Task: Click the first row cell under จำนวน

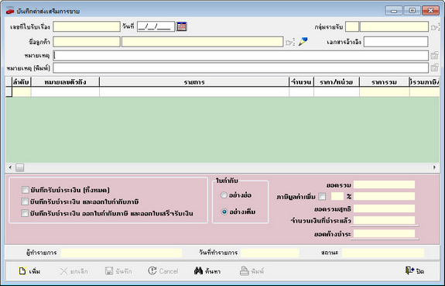Action: [x=301, y=91]
